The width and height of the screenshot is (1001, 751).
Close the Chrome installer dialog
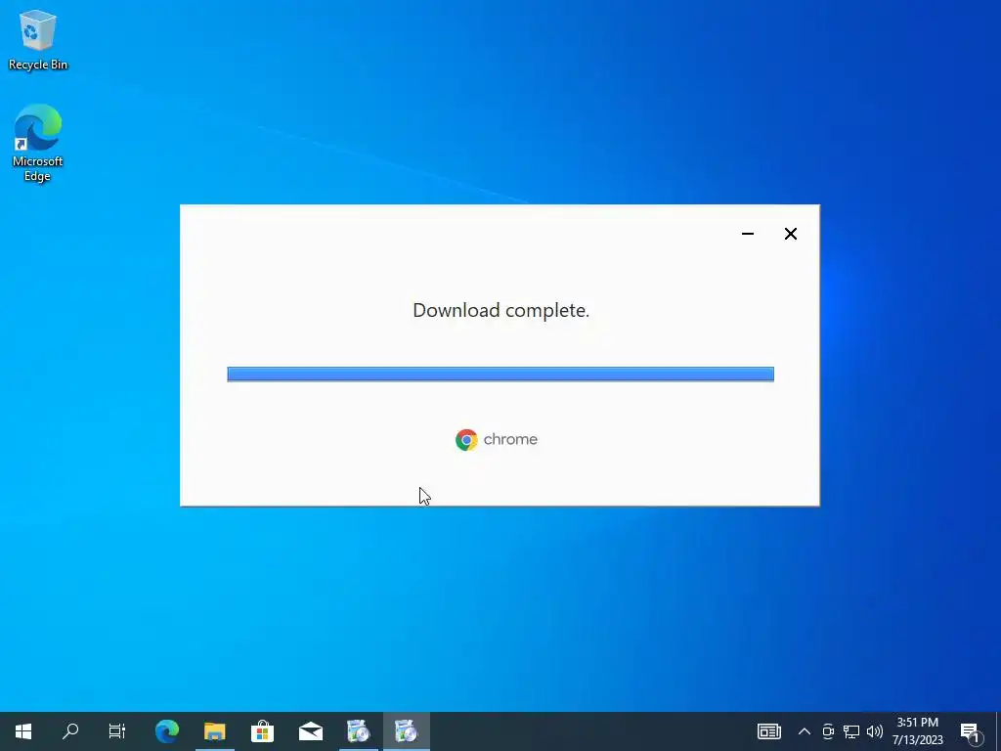pos(790,234)
